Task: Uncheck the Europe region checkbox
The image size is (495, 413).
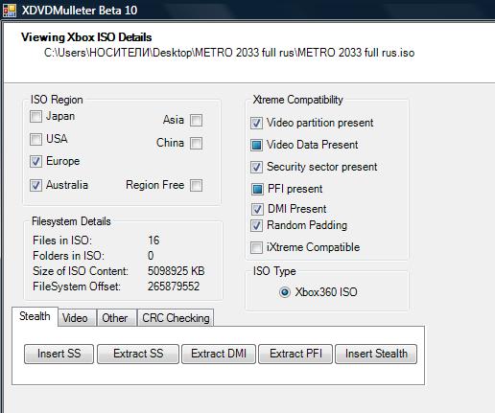Action: [x=35, y=161]
